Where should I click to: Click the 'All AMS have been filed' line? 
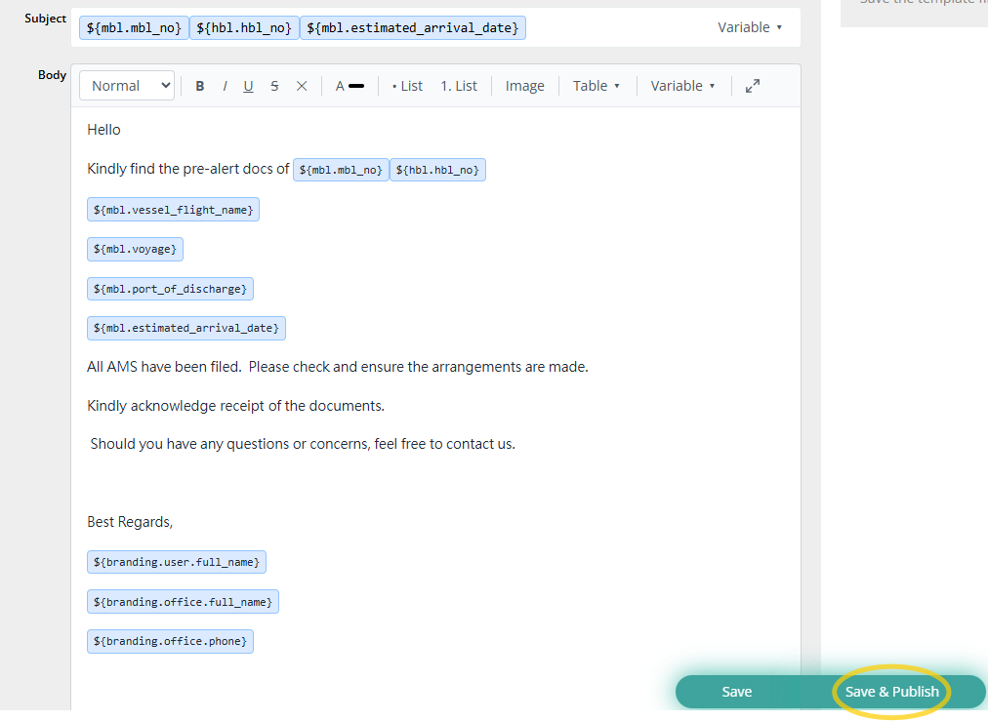pyautogui.click(x=338, y=367)
